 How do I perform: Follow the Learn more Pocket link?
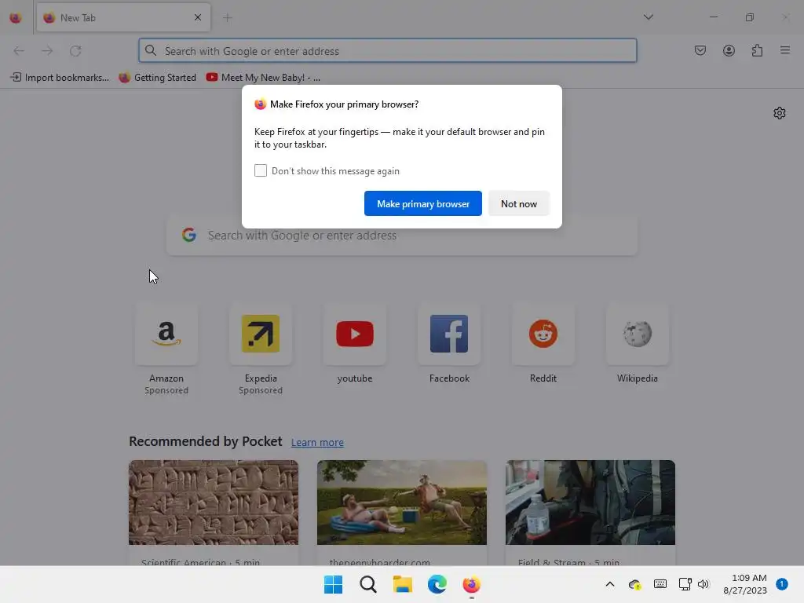317,442
